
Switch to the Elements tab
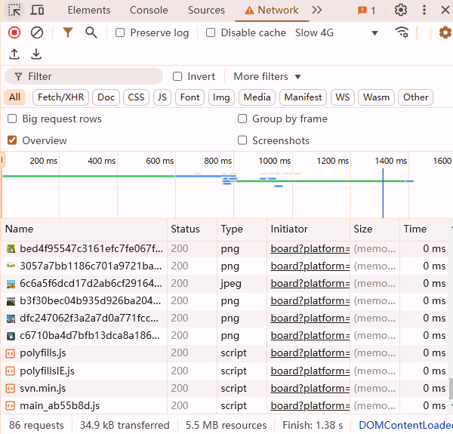89,10
